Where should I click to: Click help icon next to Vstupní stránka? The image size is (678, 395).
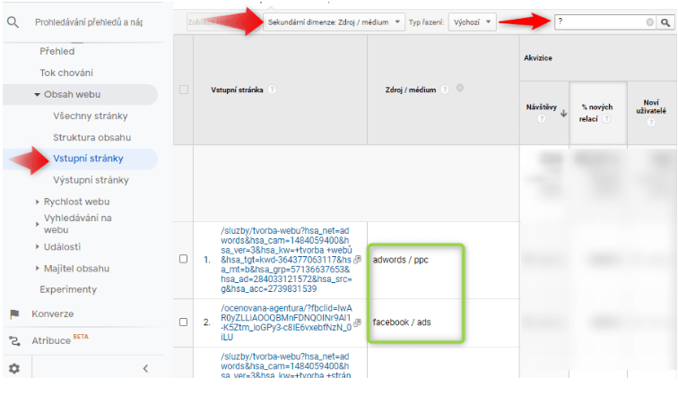(x=272, y=90)
